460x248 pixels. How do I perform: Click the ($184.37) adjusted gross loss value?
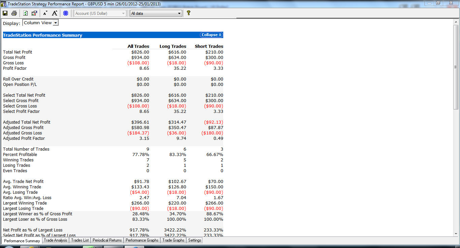138,133
